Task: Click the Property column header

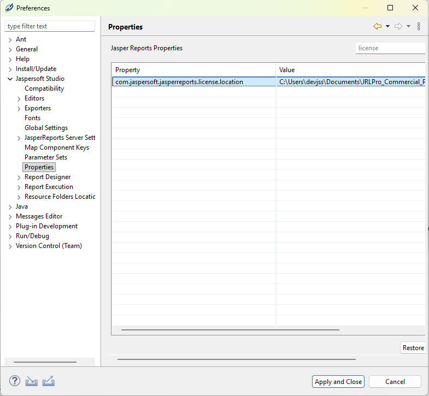Action: [x=193, y=70]
